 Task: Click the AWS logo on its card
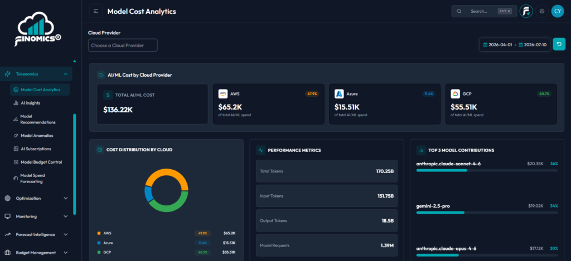(223, 94)
